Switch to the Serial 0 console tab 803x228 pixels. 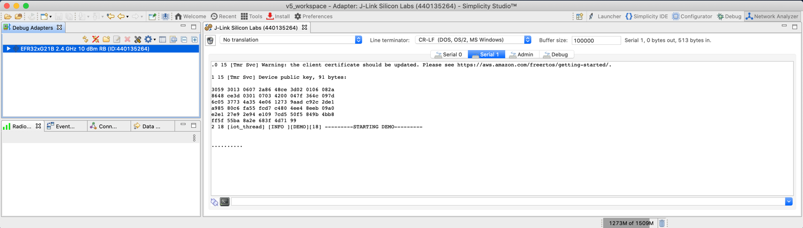point(449,54)
